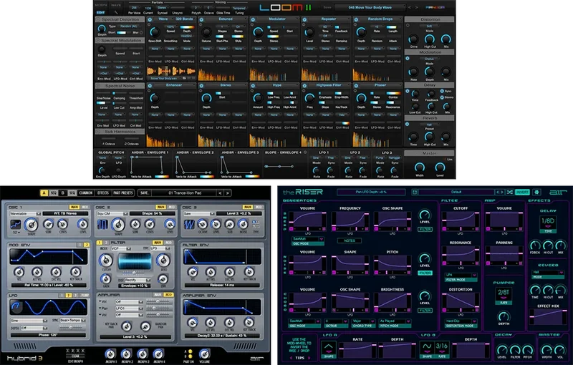Image resolution: width=573 pixels, height=365 pixels.
Task: Click the LFO speed gauge icon in Hybrid 3
Action: coord(16,307)
